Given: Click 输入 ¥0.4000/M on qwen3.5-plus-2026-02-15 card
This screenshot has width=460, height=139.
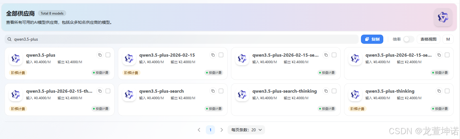Looking at the screenshot, I should click(x=151, y=62).
